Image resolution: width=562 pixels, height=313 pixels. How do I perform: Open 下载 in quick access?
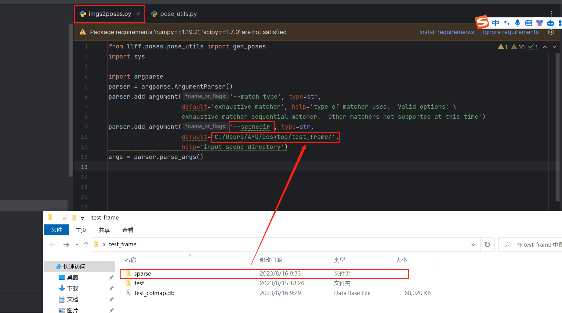[72, 289]
